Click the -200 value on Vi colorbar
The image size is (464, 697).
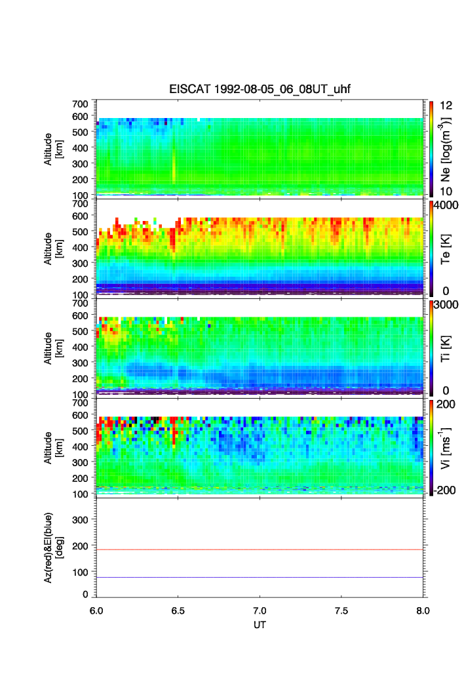pyautogui.click(x=445, y=490)
